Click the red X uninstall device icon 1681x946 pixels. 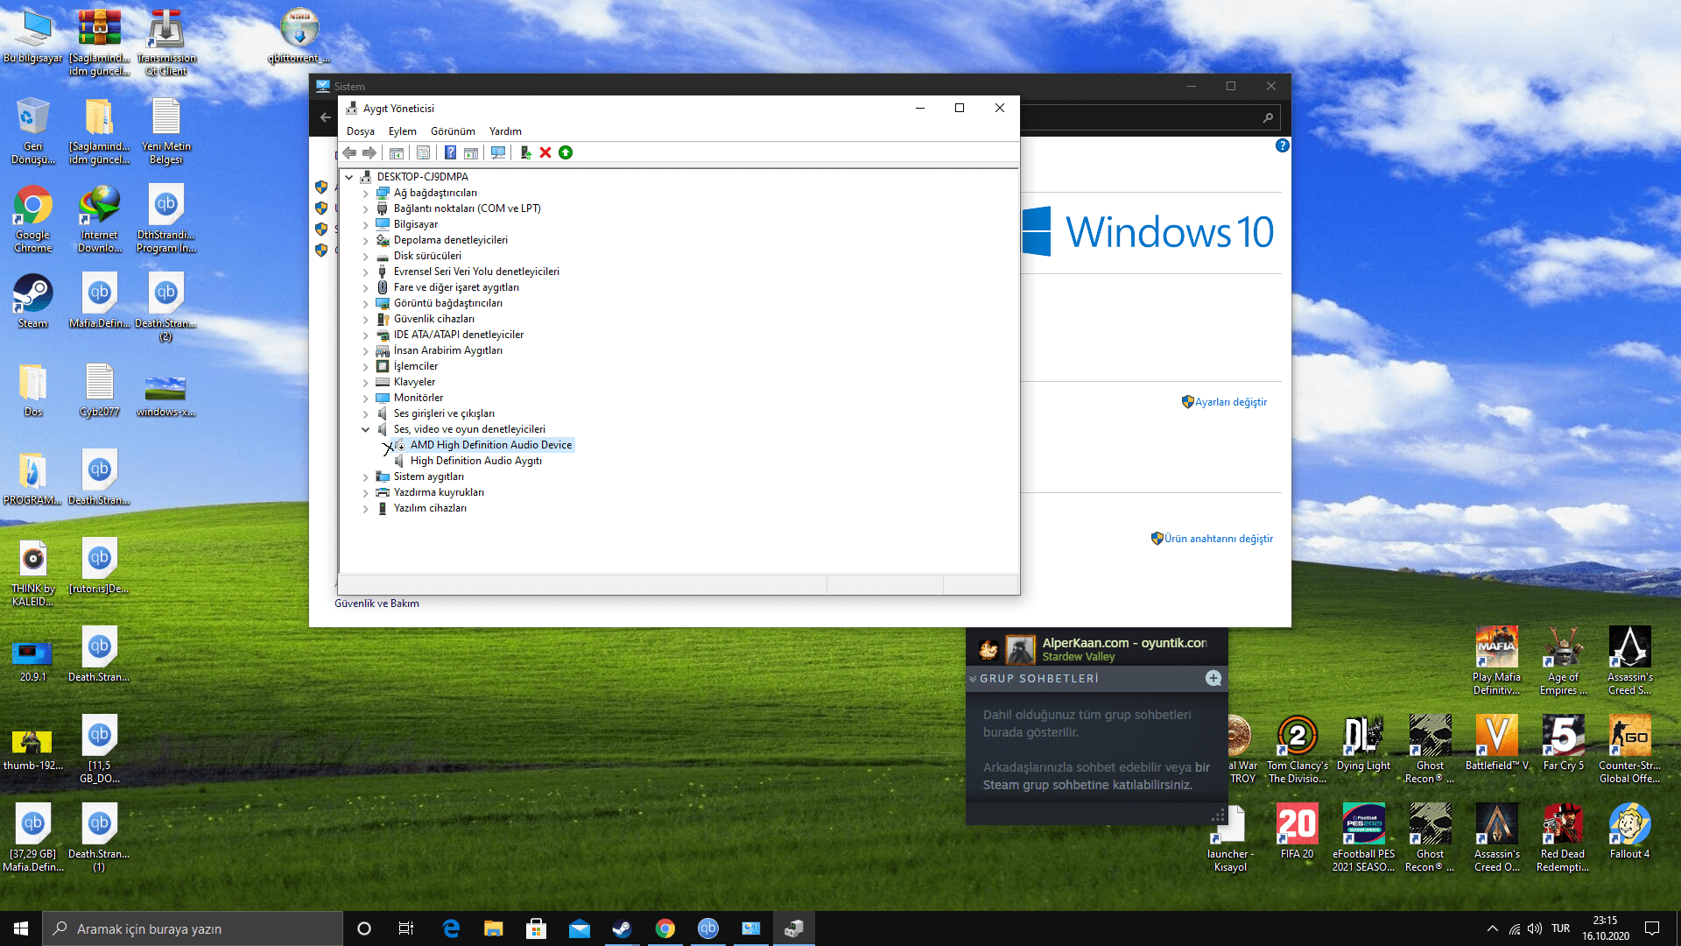545,152
